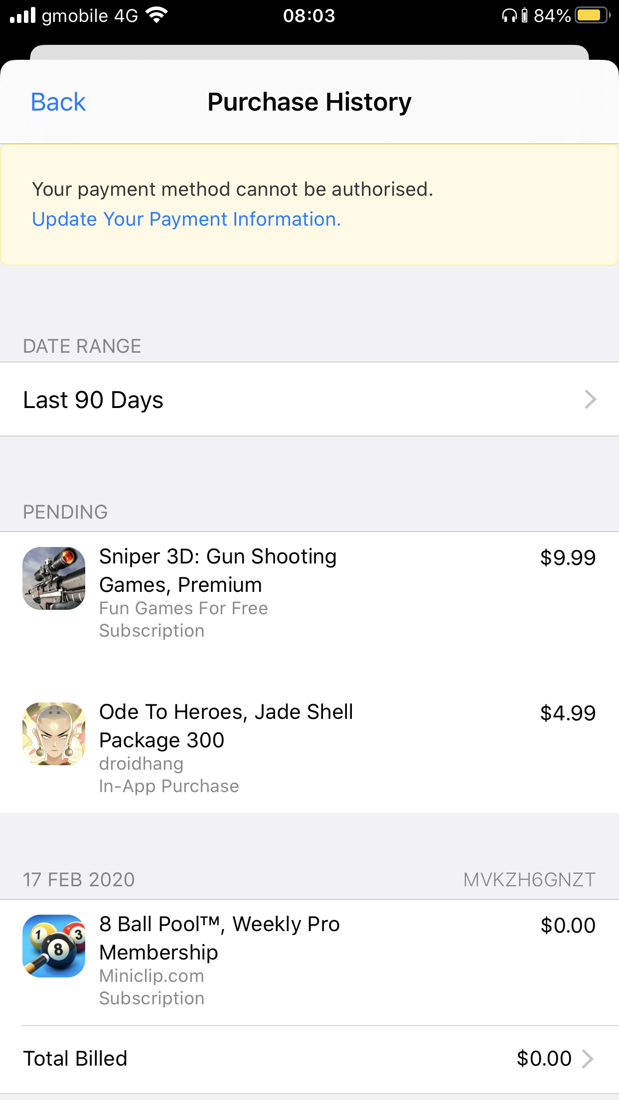Tap the Wi-Fi icon in status bar
This screenshot has width=619, height=1100.
(x=156, y=15)
